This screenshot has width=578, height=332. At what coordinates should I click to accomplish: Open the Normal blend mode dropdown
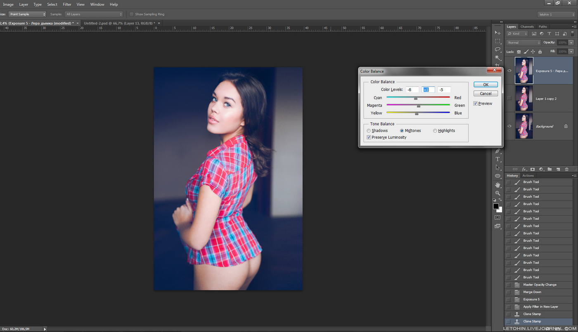click(x=524, y=42)
